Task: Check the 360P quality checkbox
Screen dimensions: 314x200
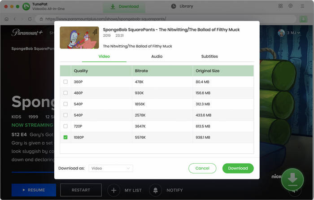Action: (65, 82)
